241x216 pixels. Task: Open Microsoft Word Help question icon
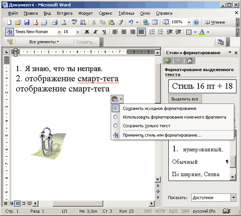[x=196, y=22]
